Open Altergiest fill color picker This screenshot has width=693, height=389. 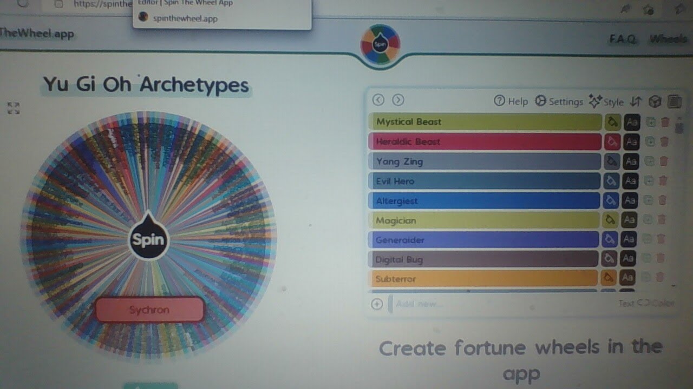[x=611, y=200]
